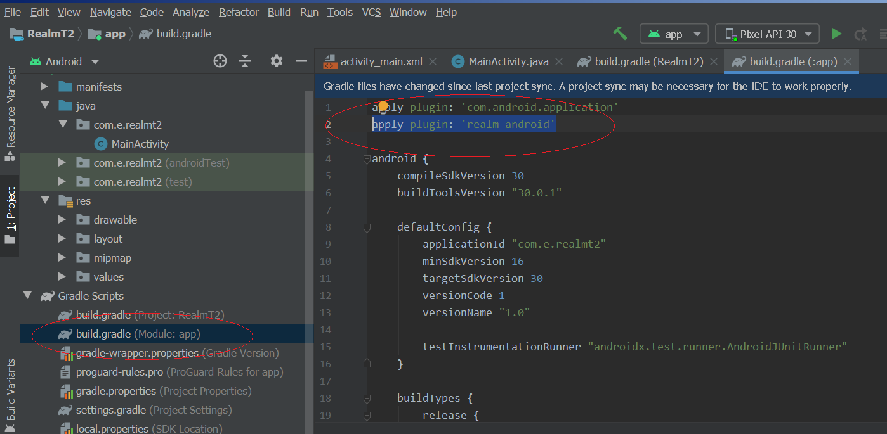Collapse the res folder
Image resolution: width=887 pixels, height=434 pixels.
[44, 200]
